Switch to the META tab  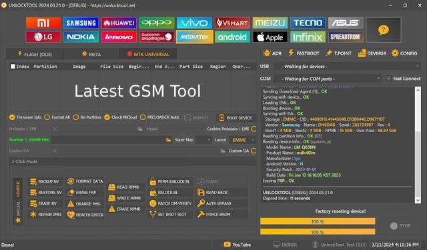point(91,54)
